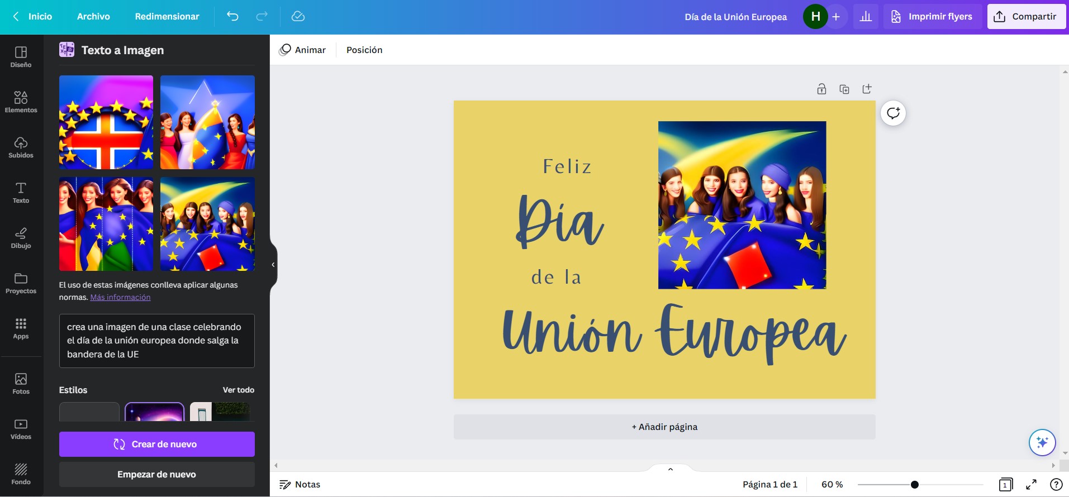Image resolution: width=1069 pixels, height=497 pixels.
Task: Click the image prompt text field
Action: tap(157, 341)
